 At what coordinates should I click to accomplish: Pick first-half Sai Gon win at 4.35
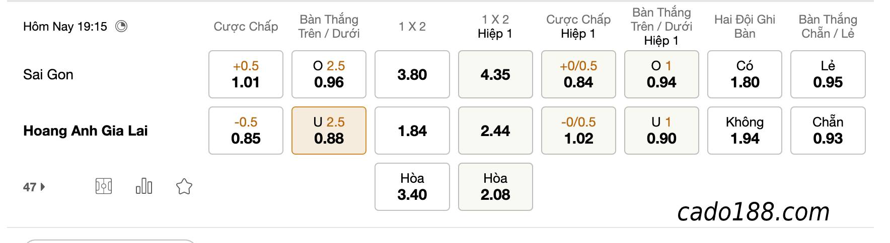[495, 74]
